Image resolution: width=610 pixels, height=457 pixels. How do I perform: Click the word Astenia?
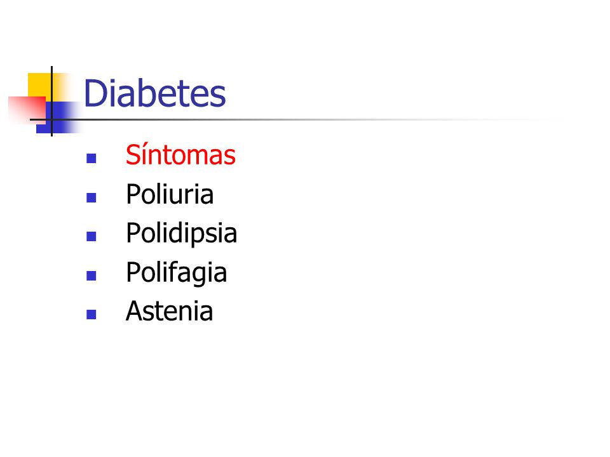point(169,311)
